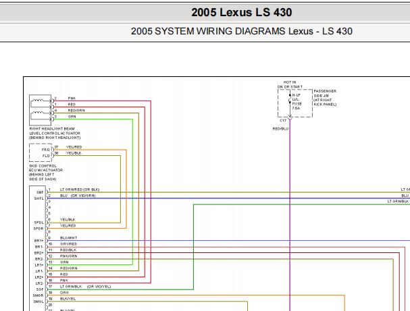Click the "HOT IN ON OR START" label
Image resolution: width=410 pixels, height=311 pixels.
290,84
